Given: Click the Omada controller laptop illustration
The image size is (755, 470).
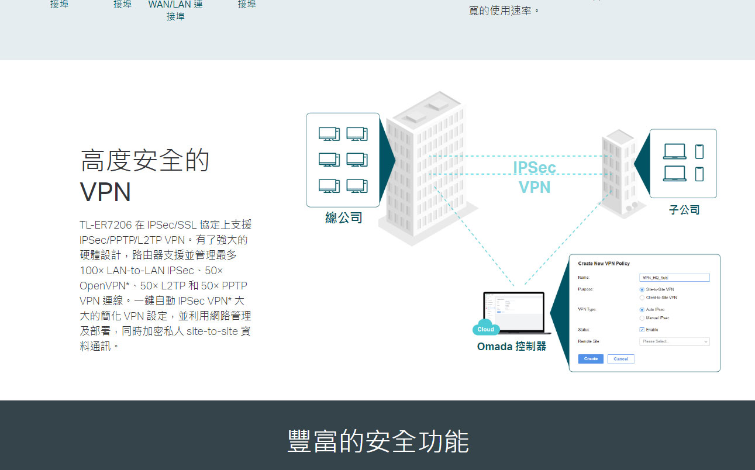Looking at the screenshot, I should pos(514,313).
